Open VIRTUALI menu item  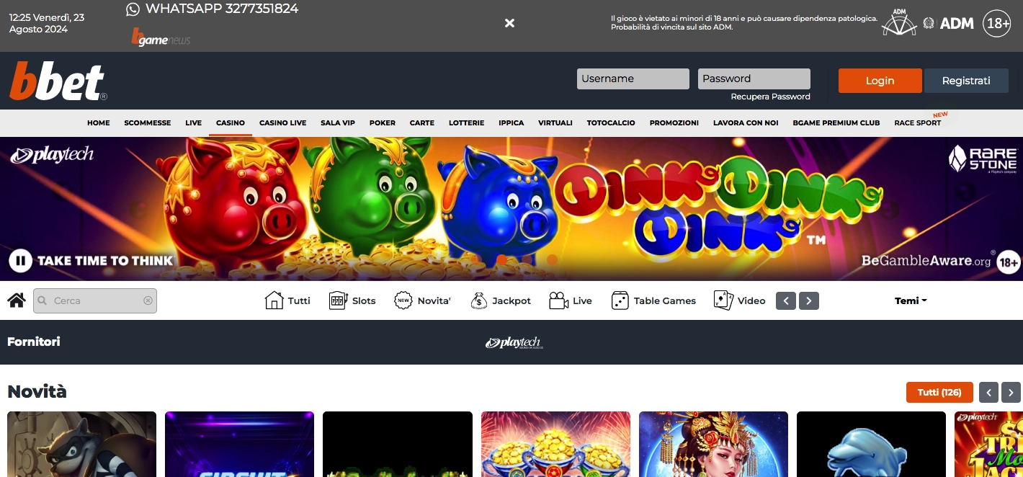555,123
